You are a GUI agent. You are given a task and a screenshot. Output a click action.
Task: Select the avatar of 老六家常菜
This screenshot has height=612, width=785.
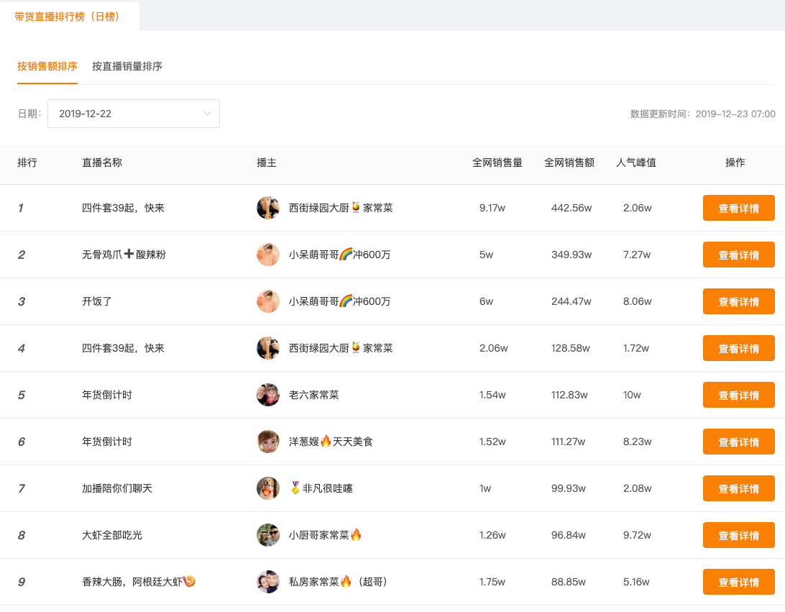267,395
